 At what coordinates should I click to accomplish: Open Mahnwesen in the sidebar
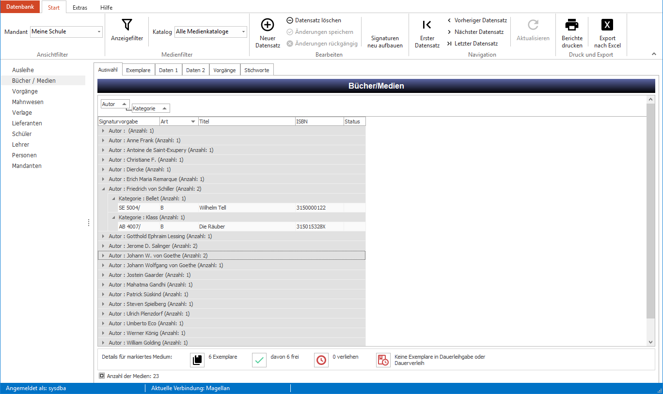click(x=28, y=102)
